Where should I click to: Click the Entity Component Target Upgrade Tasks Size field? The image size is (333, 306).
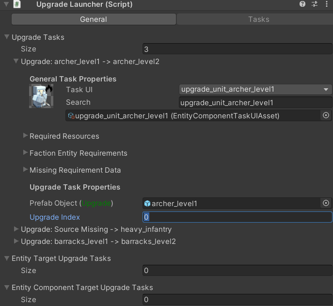pyautogui.click(x=237, y=299)
